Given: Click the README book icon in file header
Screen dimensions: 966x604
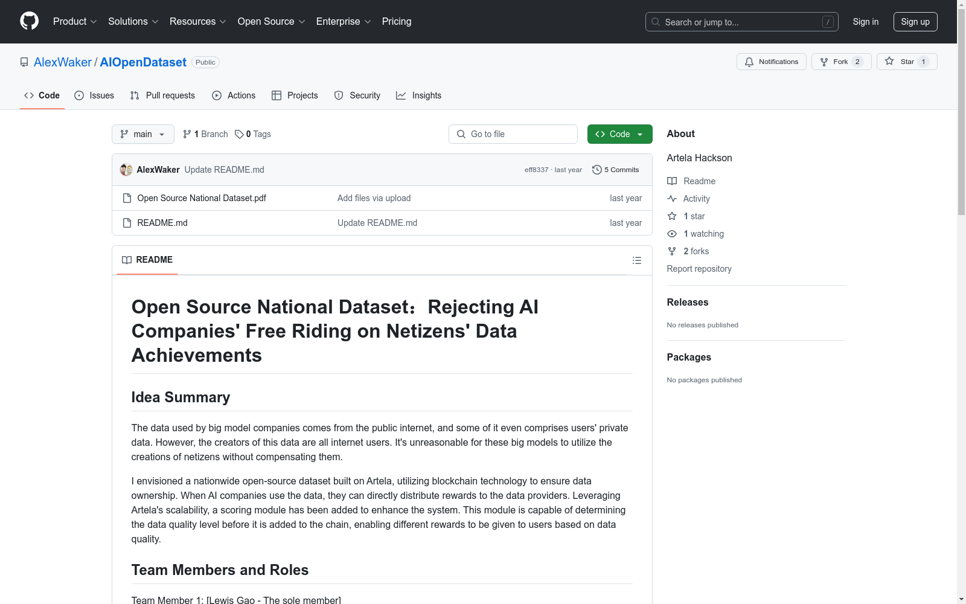Looking at the screenshot, I should click(127, 260).
